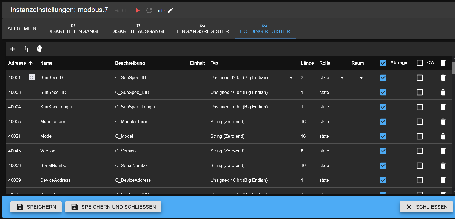
Task: Delete the Manufacturer row
Action: pos(443,122)
